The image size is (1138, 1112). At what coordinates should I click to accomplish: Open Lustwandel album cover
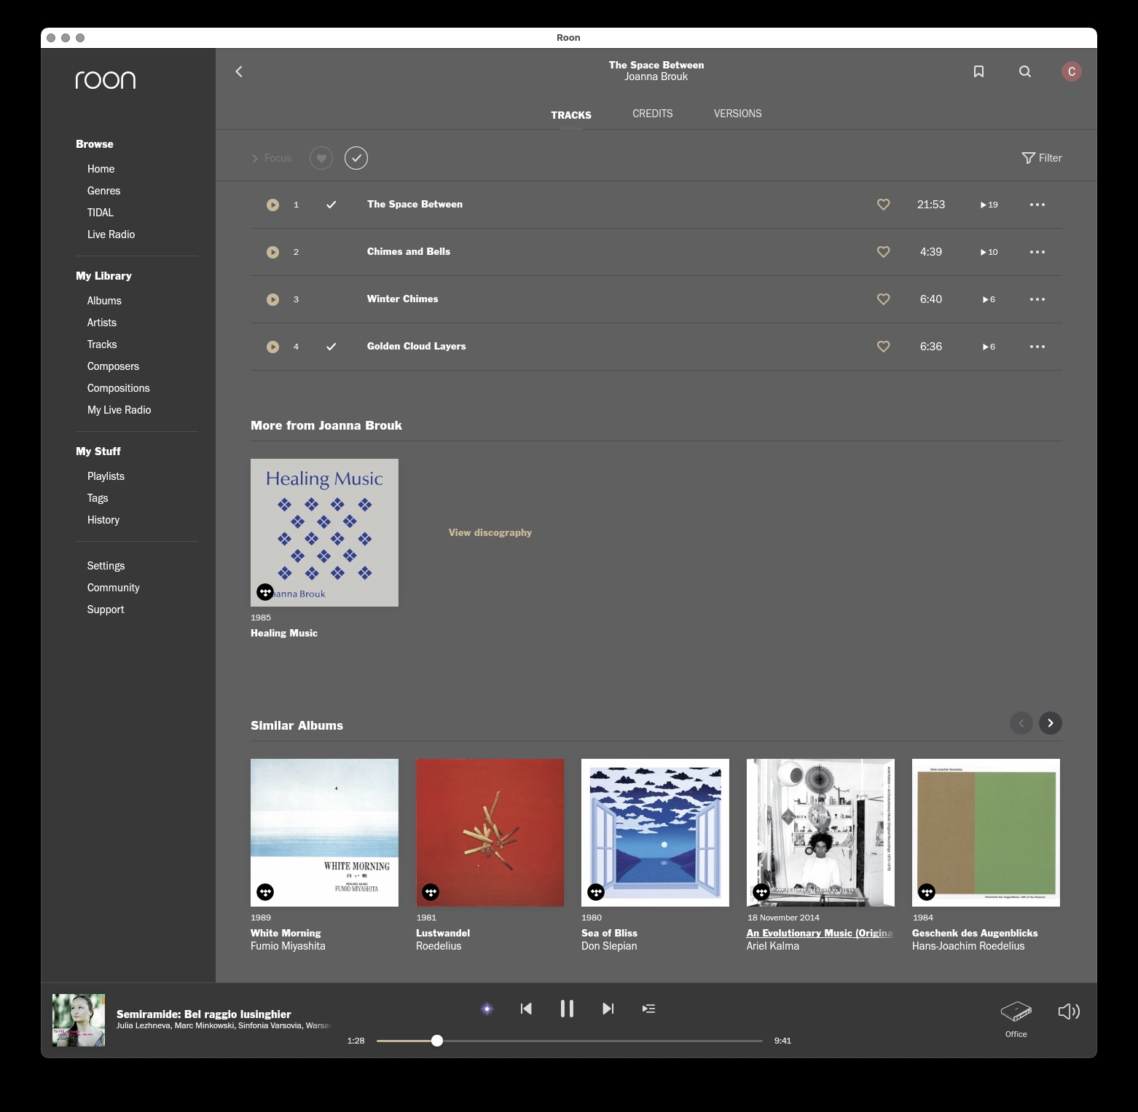click(x=490, y=832)
